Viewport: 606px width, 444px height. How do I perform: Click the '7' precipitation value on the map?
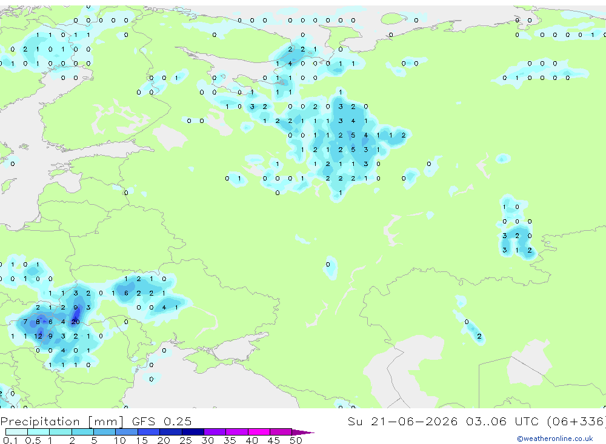[25, 322]
